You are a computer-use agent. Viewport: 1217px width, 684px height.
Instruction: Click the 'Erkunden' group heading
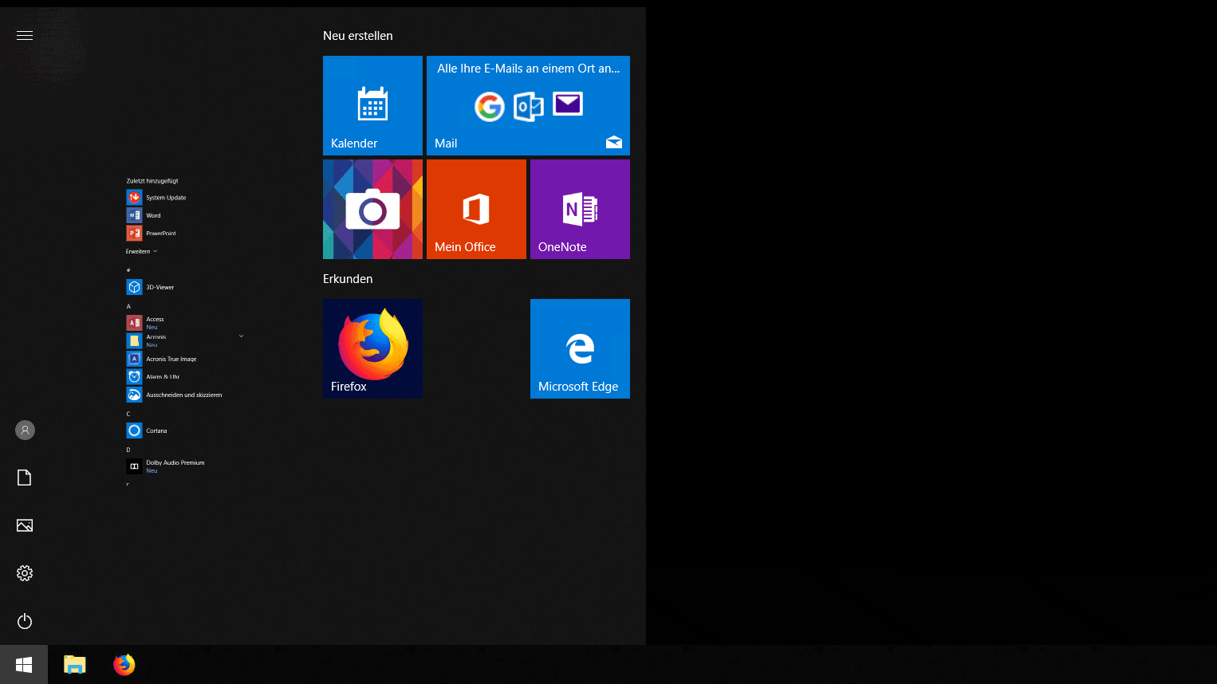(348, 279)
